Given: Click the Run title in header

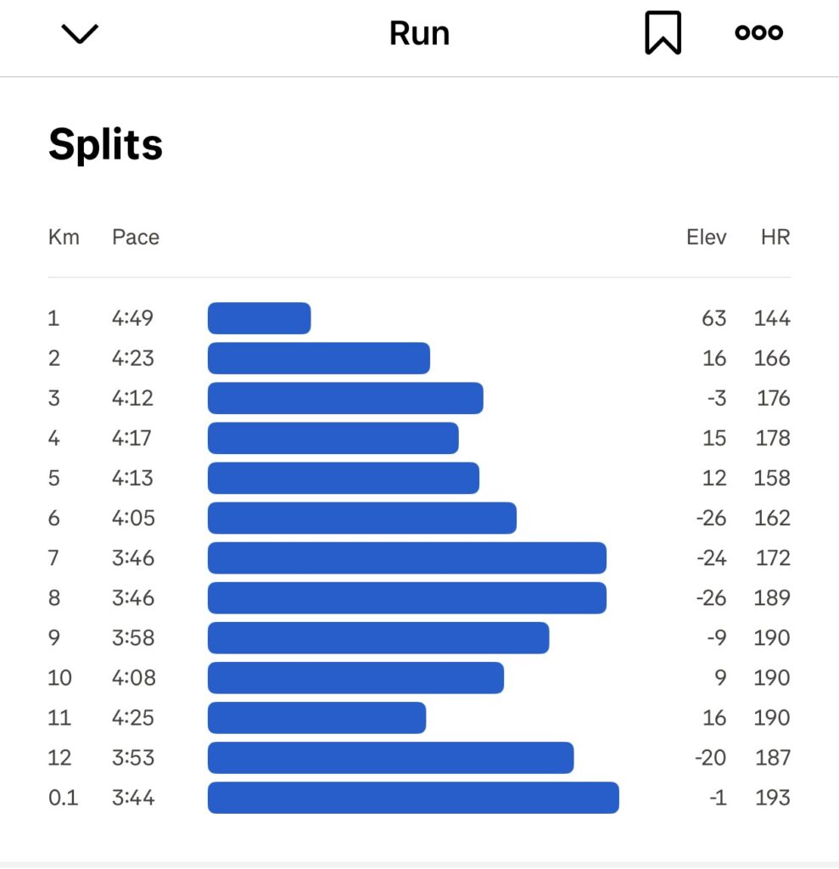Looking at the screenshot, I should coord(419,33).
